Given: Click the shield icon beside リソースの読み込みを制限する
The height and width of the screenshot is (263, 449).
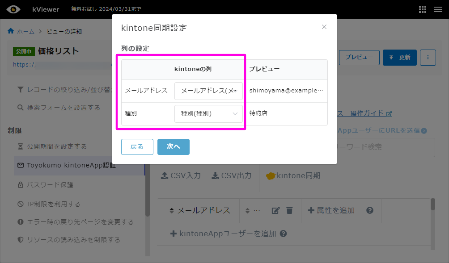Looking at the screenshot, I should pos(20,240).
